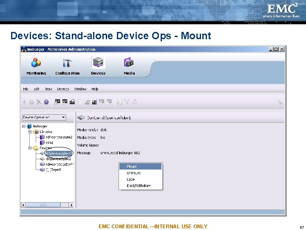Choose Mount from the context menu

(x=141, y=167)
